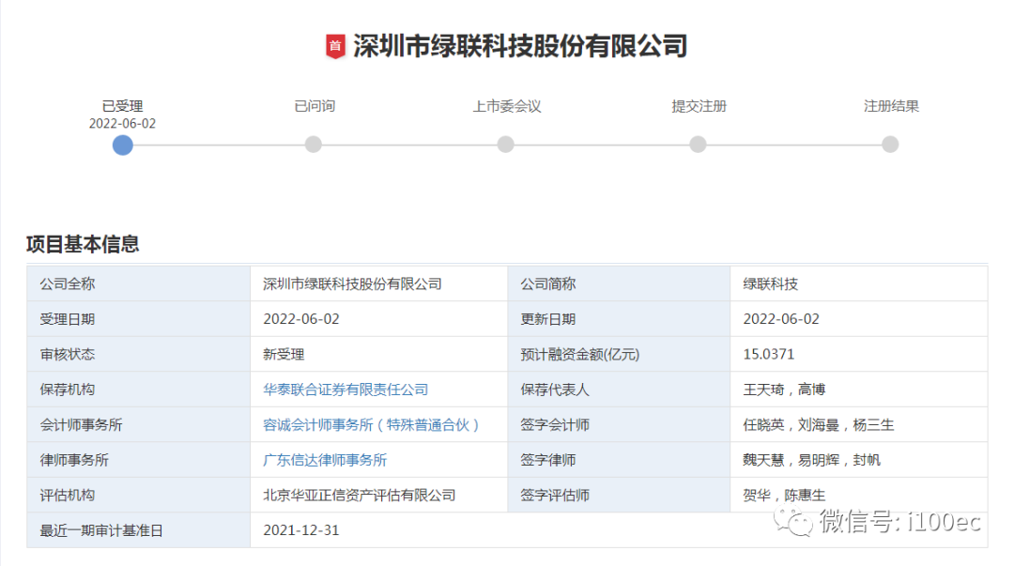
Task: Click the 深圳市绿联科技股份有限公司 table cell value
Action: click(x=379, y=283)
